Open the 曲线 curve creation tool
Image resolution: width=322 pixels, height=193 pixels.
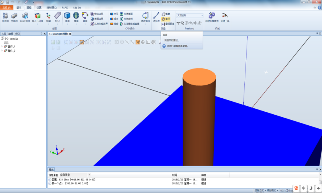click(x=85, y=17)
